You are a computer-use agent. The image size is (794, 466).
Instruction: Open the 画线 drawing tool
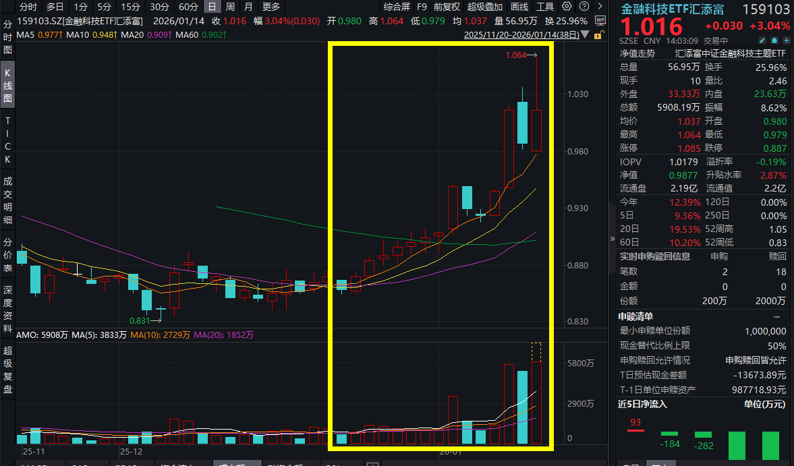pyautogui.click(x=519, y=7)
